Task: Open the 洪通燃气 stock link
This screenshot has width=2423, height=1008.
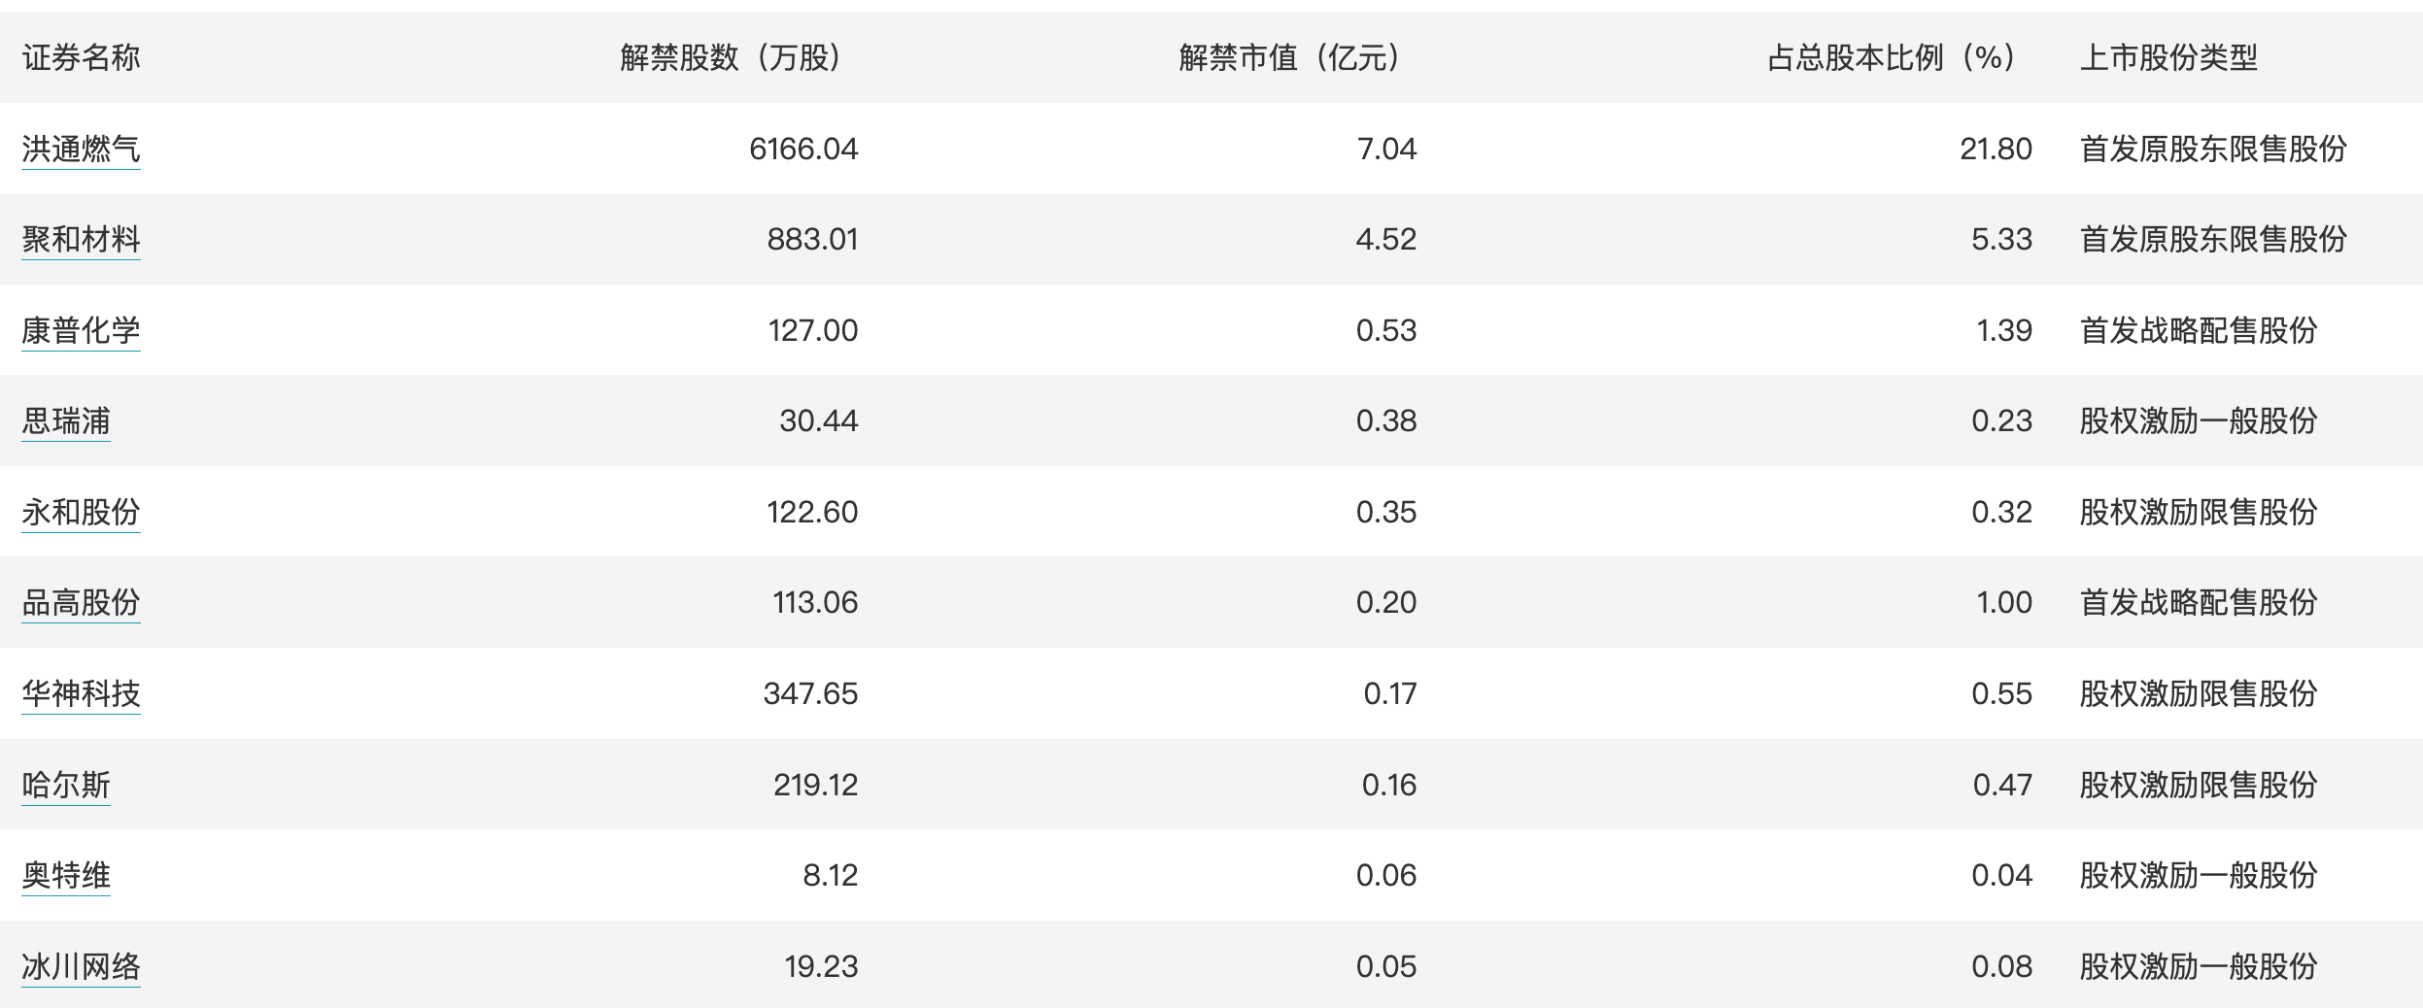Action: [81, 149]
